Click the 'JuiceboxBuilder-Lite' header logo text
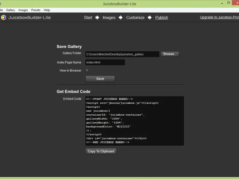 (29, 18)
